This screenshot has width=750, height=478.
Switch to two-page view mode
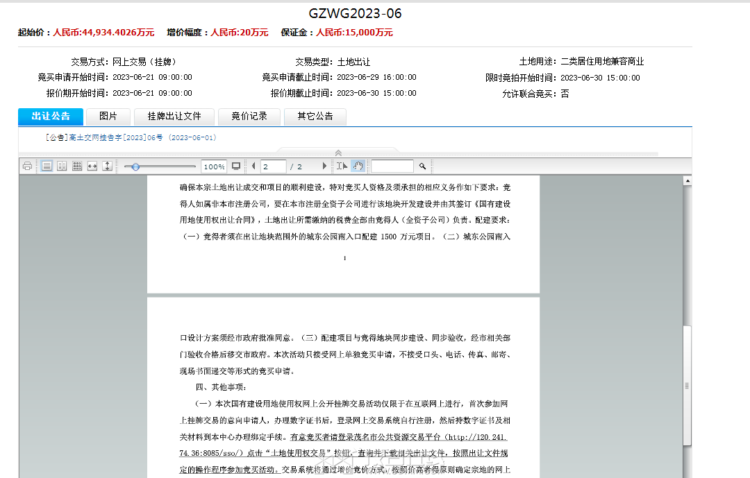coord(62,166)
